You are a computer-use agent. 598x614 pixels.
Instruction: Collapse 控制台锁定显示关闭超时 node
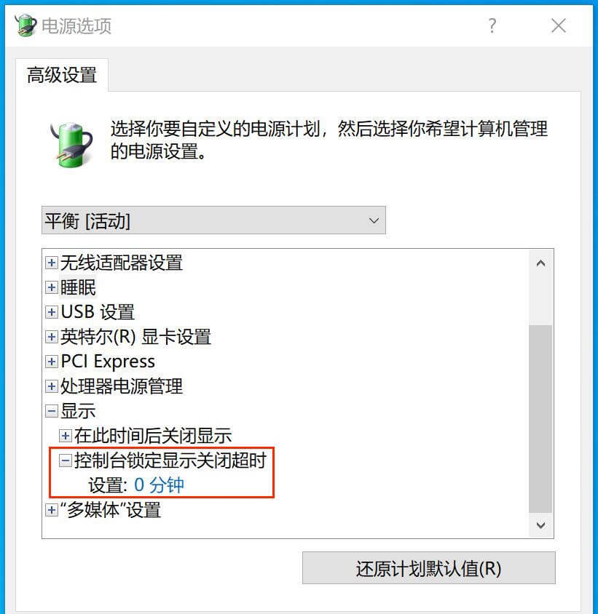click(x=65, y=460)
